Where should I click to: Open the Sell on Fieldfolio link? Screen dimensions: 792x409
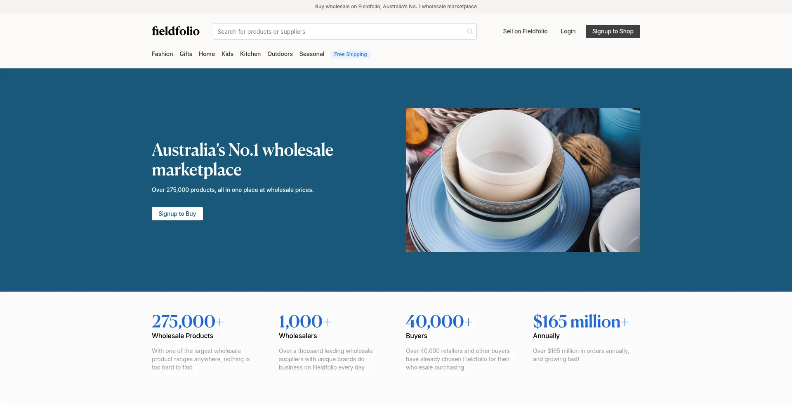525,31
